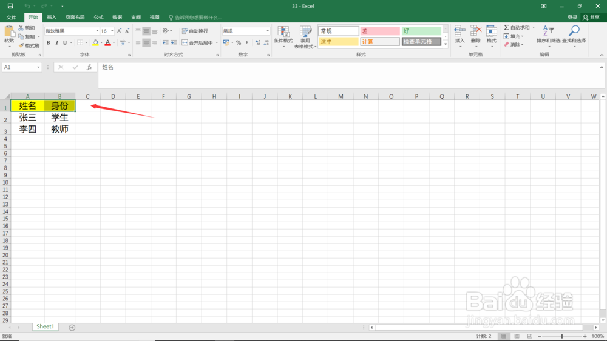The width and height of the screenshot is (607, 341).
Task: Click the Decrease Decimal icon
Action: click(266, 42)
